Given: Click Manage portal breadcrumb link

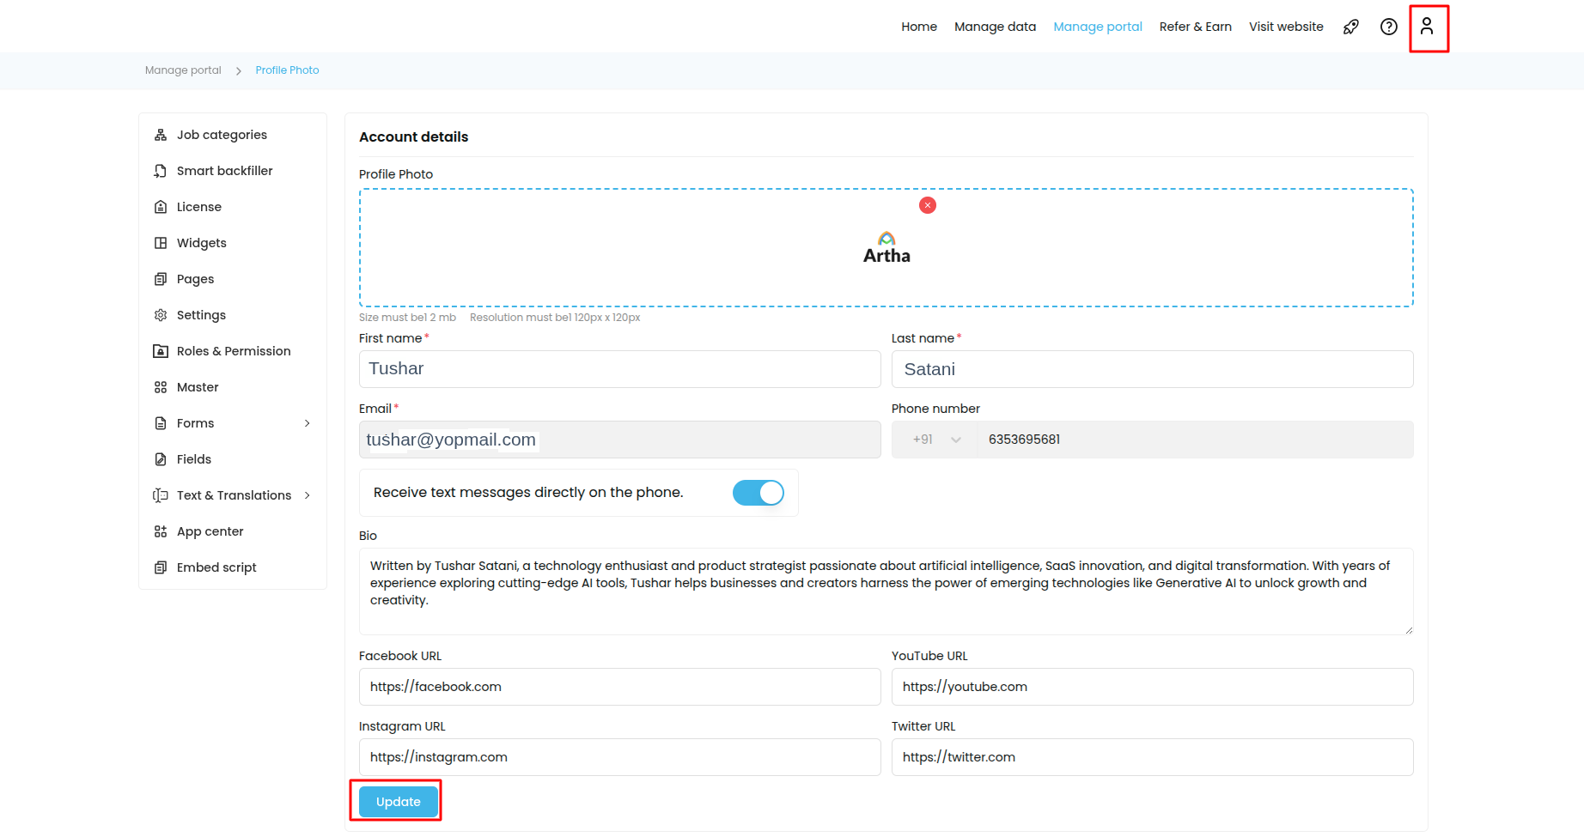Looking at the screenshot, I should 183,70.
